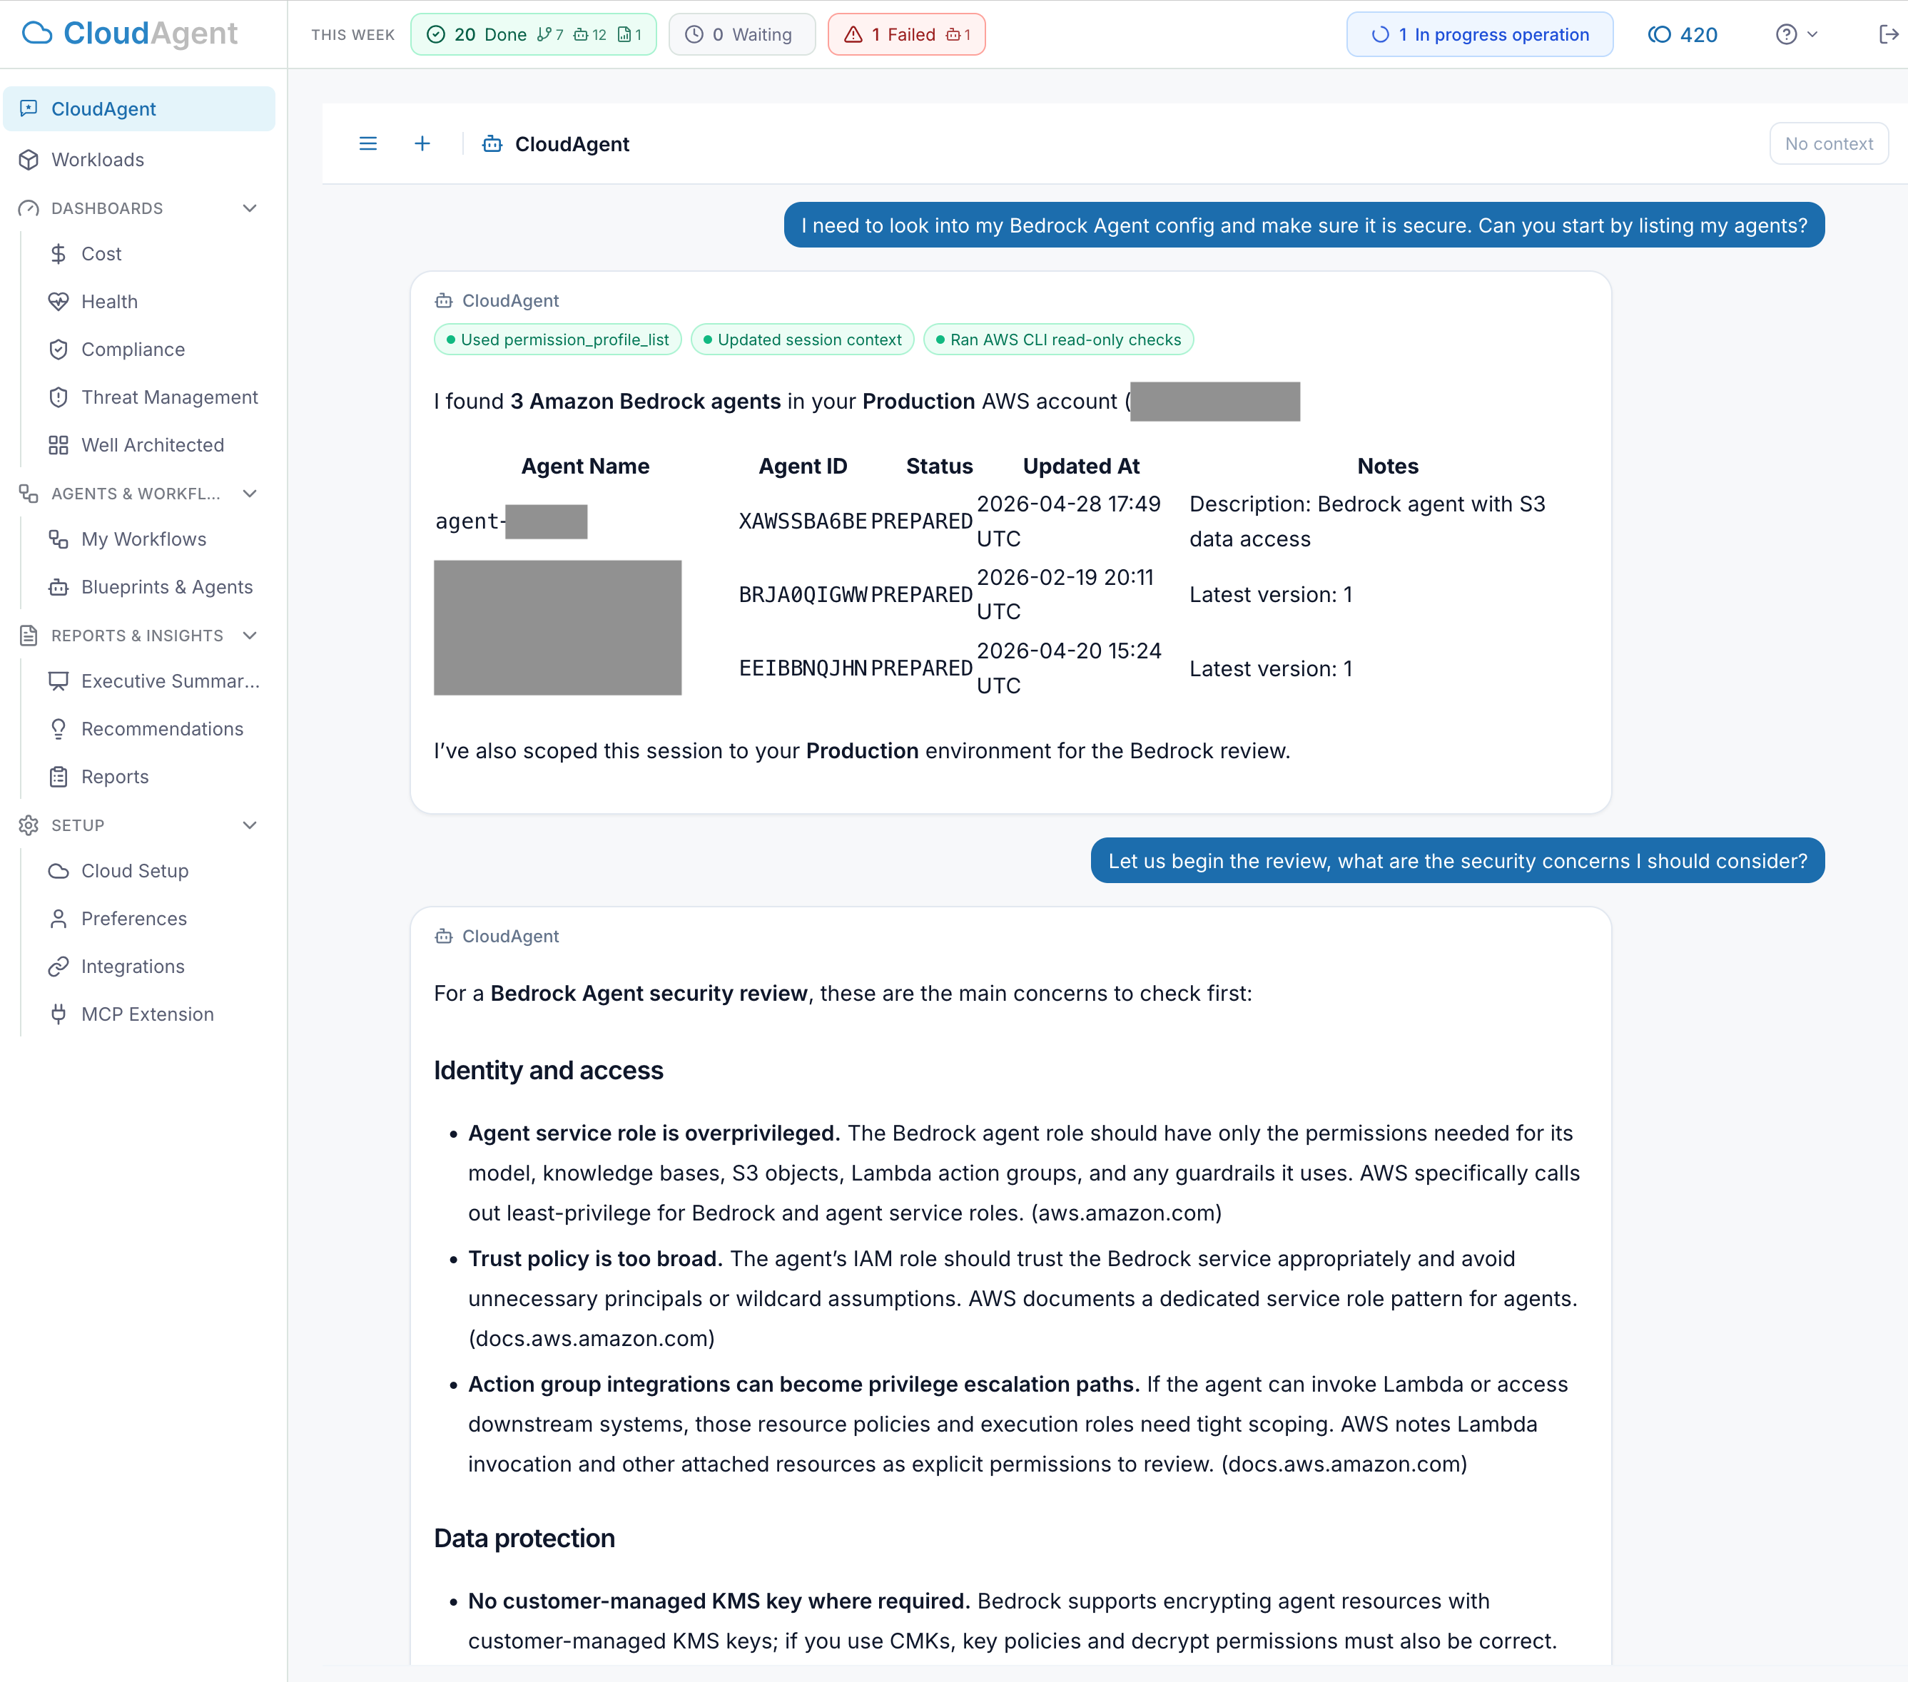Click the Cloud Setup cloud icon
This screenshot has height=1682, width=1908.
(59, 871)
